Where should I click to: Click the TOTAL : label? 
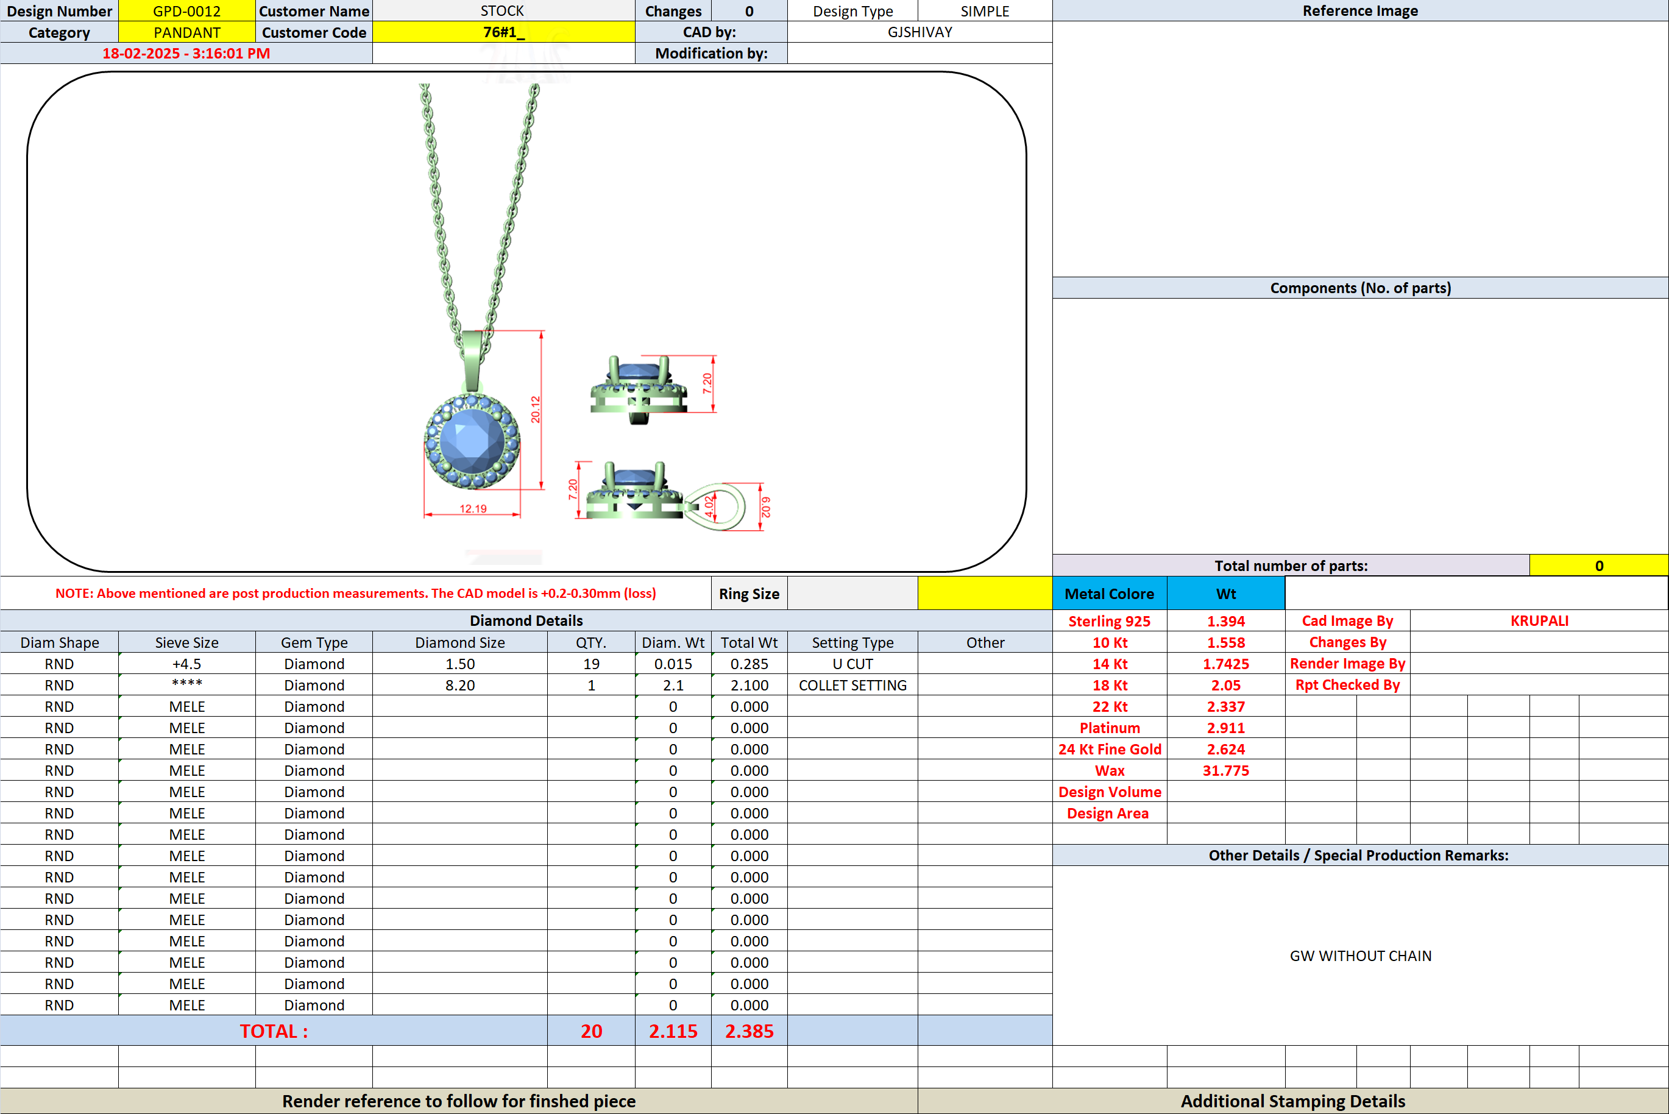tap(274, 1031)
